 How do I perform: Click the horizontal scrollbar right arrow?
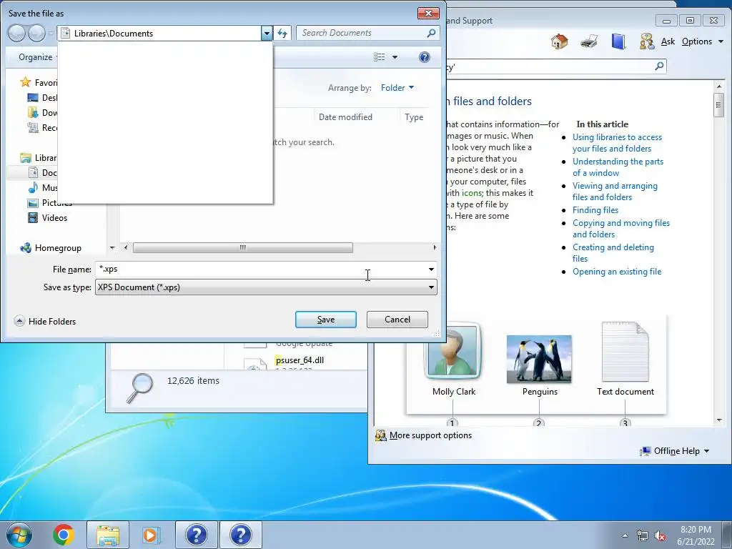coord(435,247)
